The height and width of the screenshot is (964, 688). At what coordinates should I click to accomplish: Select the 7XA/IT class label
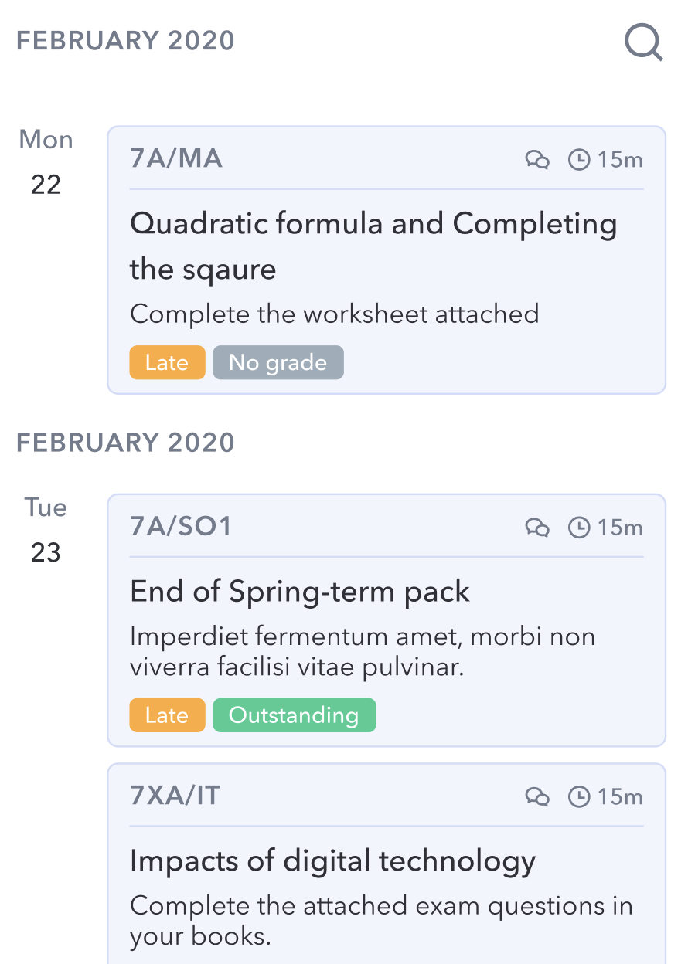click(175, 796)
